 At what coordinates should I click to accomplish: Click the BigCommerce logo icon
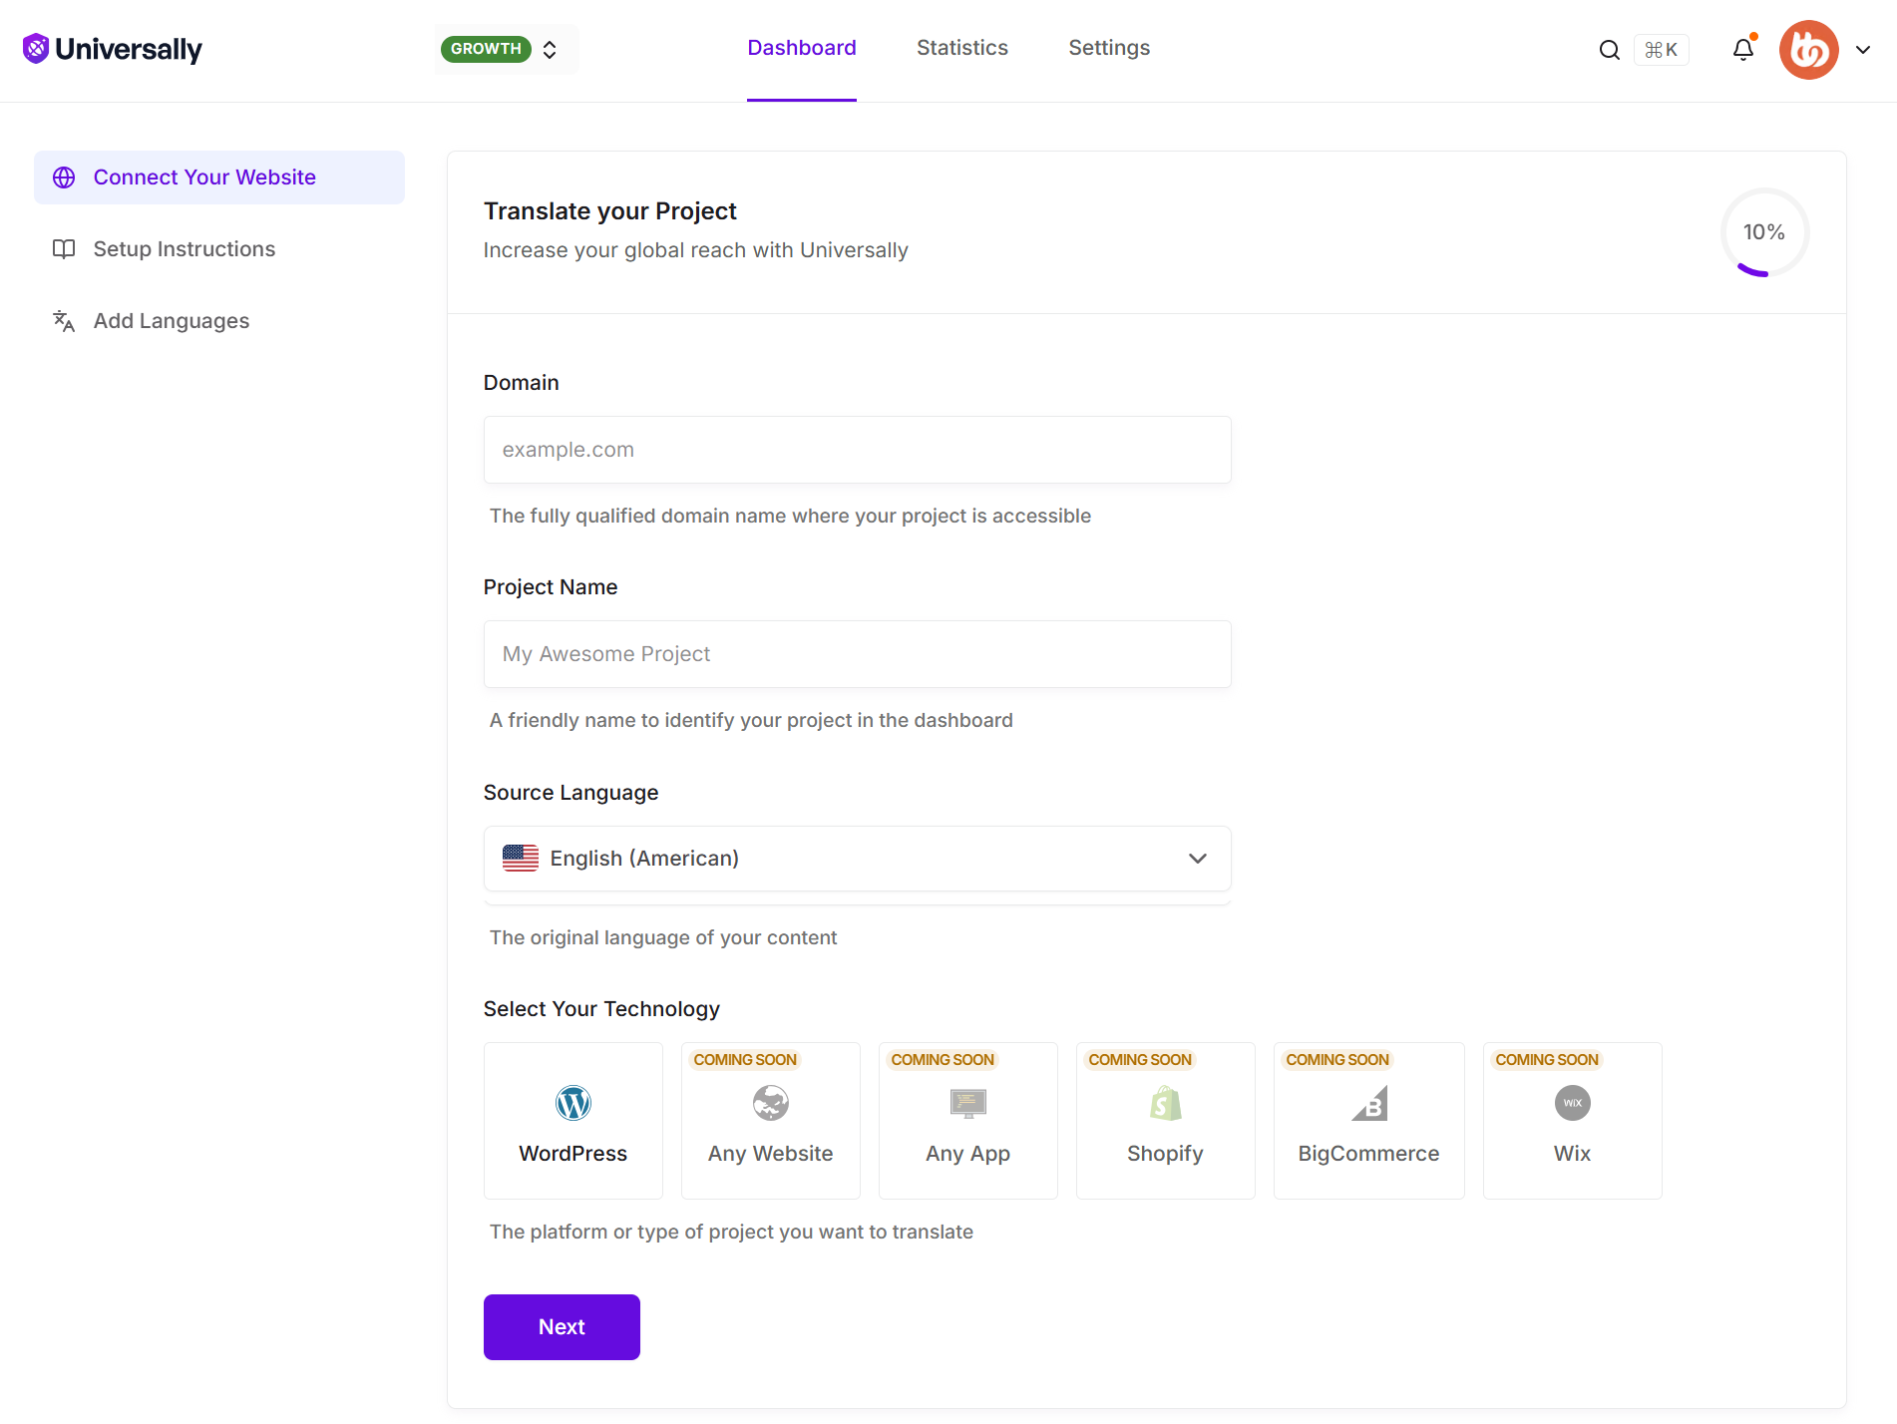(x=1369, y=1103)
